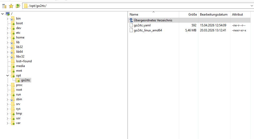Click the sbin link folder icon

[13, 99]
